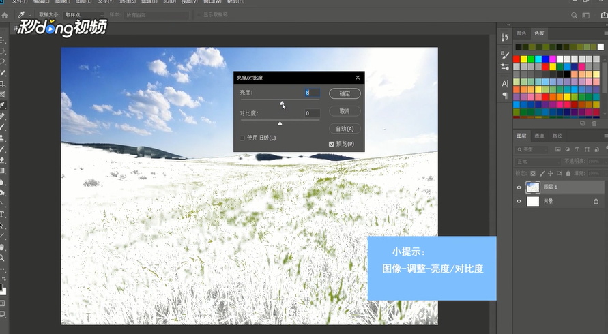
Task: Hide the 图层 1 layer
Action: [519, 187]
